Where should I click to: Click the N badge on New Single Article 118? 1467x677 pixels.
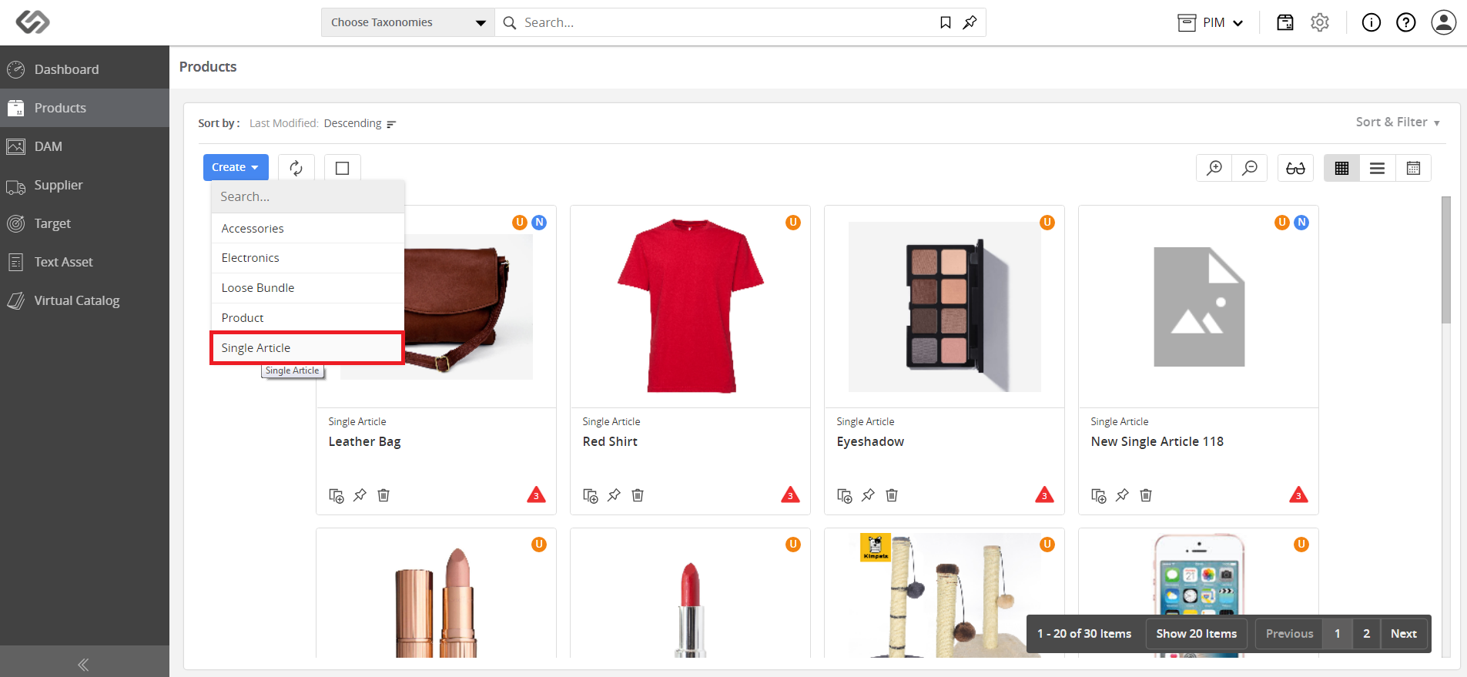(x=1301, y=223)
